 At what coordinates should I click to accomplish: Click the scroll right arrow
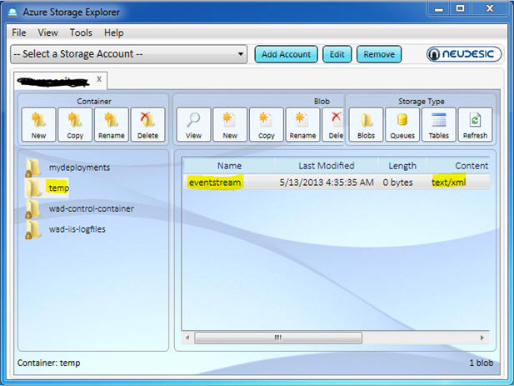[482, 338]
